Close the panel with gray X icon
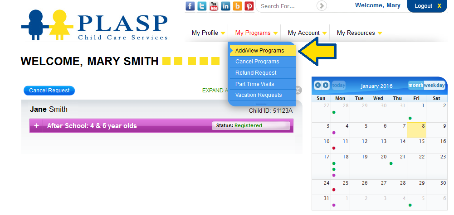The image size is (454, 215). (x=299, y=90)
